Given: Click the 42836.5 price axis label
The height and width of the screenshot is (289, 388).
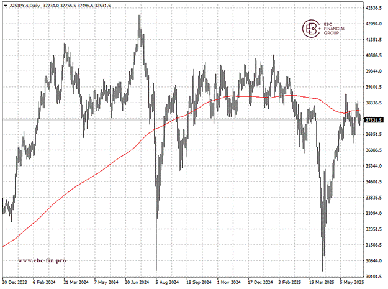Looking at the screenshot, I should coord(374,8).
